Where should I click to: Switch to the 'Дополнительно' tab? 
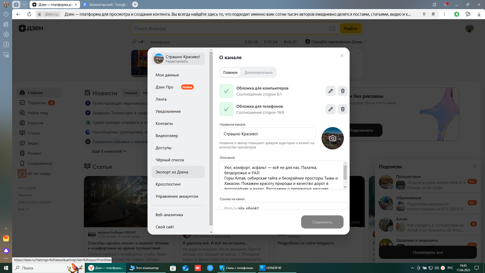click(x=258, y=72)
